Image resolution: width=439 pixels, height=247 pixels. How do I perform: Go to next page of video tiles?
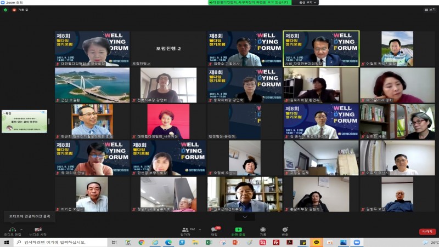coord(245,217)
